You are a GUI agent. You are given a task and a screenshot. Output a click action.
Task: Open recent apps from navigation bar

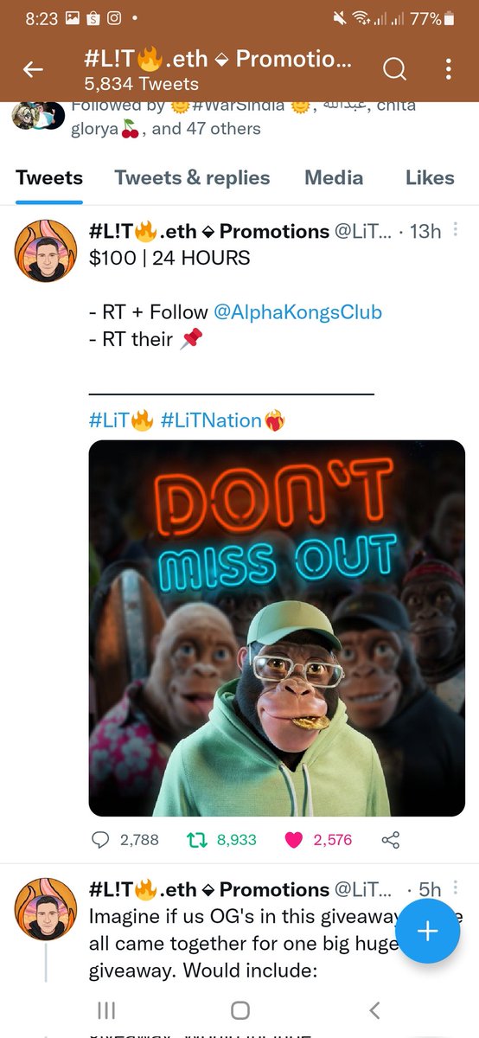click(105, 1009)
